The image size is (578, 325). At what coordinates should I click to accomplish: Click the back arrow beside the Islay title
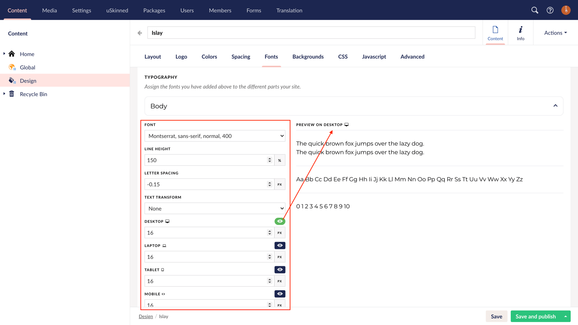(x=139, y=32)
